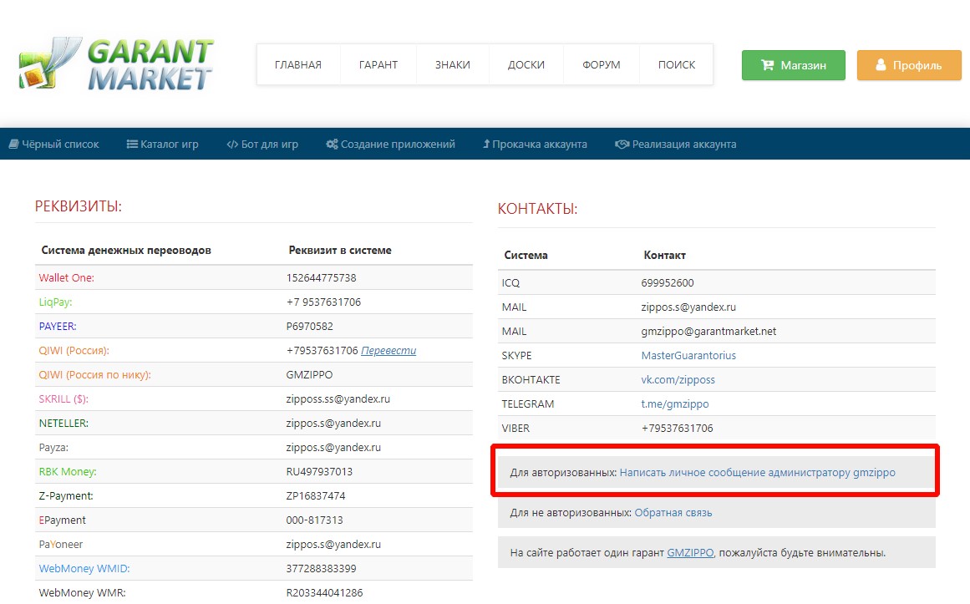970x604 pixels.
Task: Open Каталог игр in the blue bar
Action: (x=163, y=145)
